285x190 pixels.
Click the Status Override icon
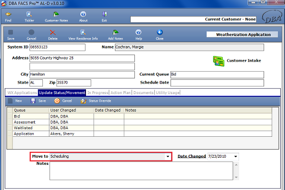click(84, 101)
